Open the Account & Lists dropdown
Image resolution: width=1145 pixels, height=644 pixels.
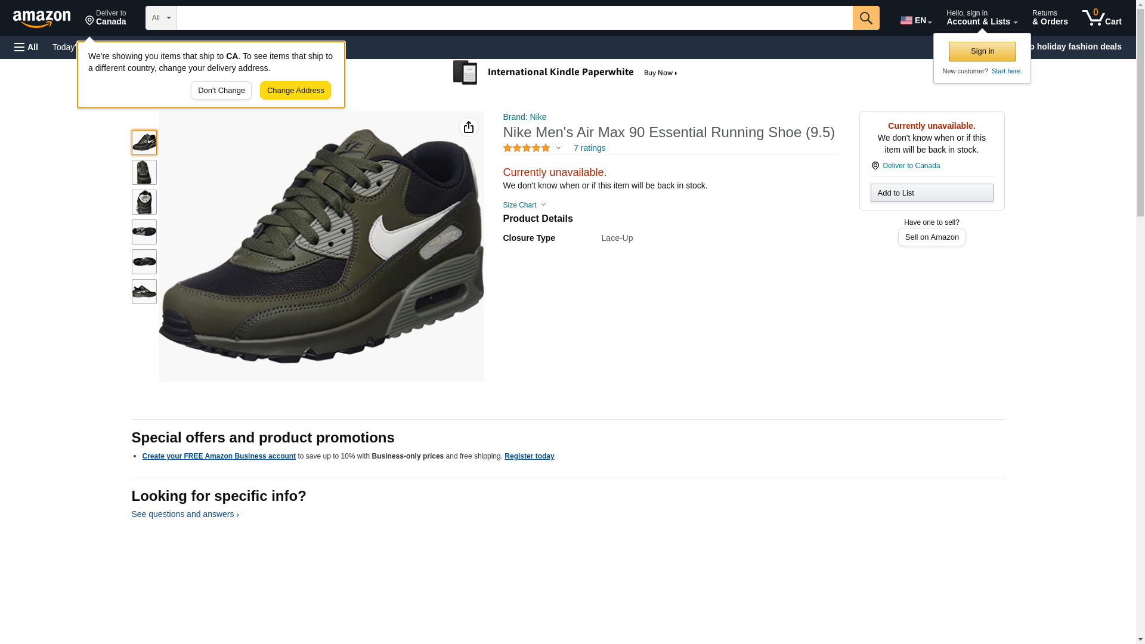[x=982, y=18]
